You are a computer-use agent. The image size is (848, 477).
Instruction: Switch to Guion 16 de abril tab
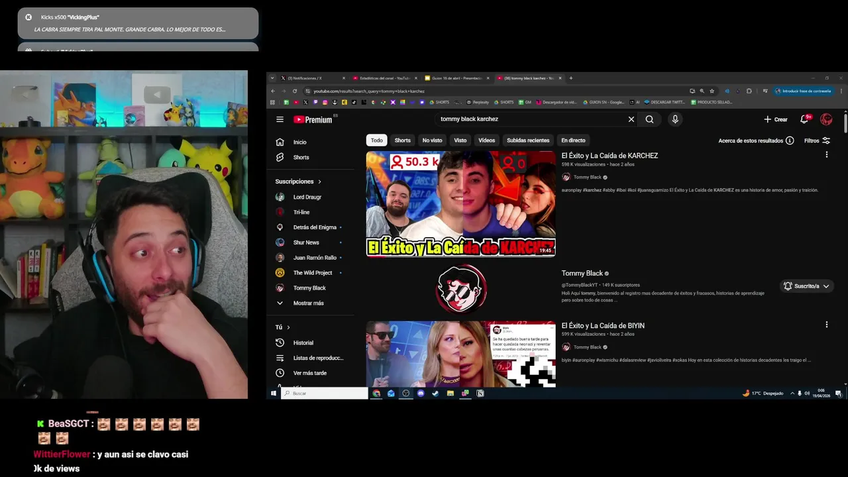[457, 78]
